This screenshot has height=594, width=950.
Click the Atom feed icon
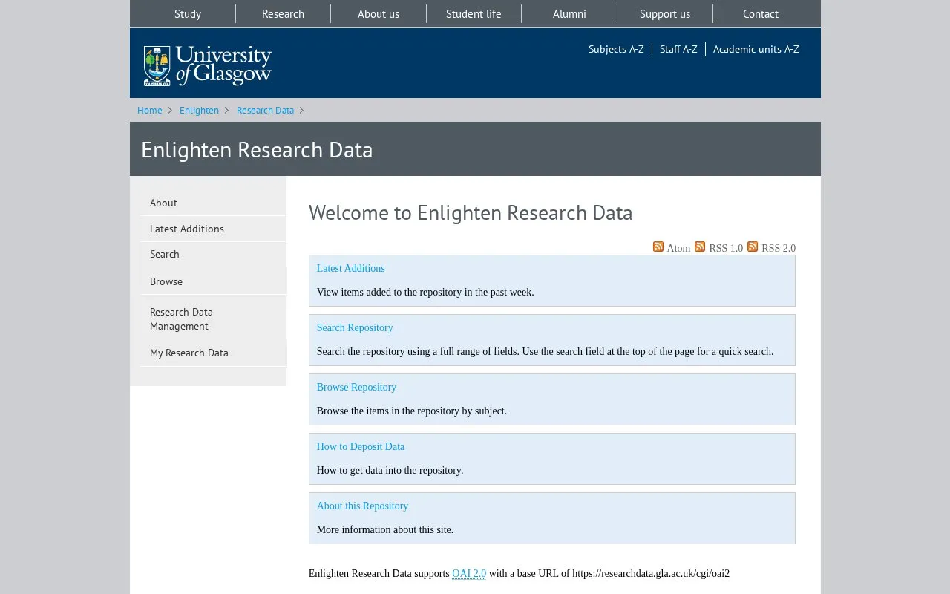point(658,247)
